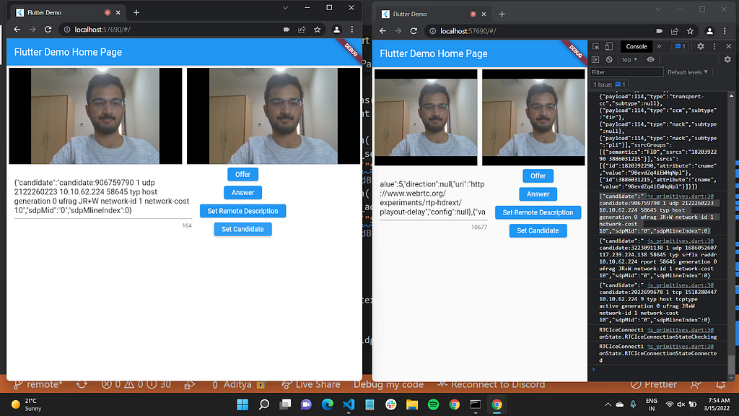Click Set Candidate in right window

click(538, 230)
